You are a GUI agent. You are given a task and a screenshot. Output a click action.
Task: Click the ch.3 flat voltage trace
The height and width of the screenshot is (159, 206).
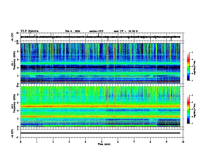pyautogui.click(x=100, y=133)
